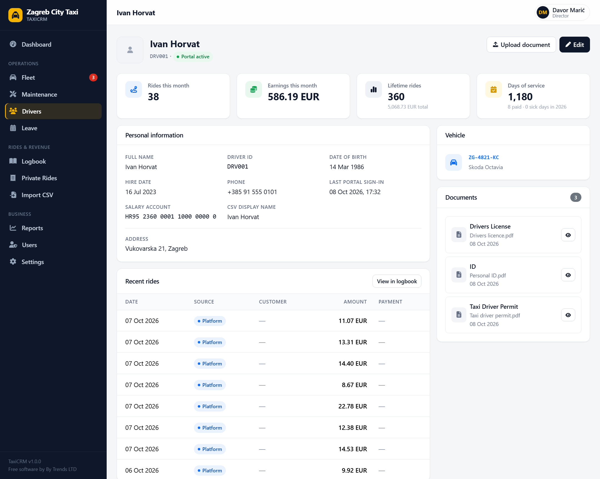Click the Portal active status badge
Viewport: 600px width, 479px height.
coord(193,56)
